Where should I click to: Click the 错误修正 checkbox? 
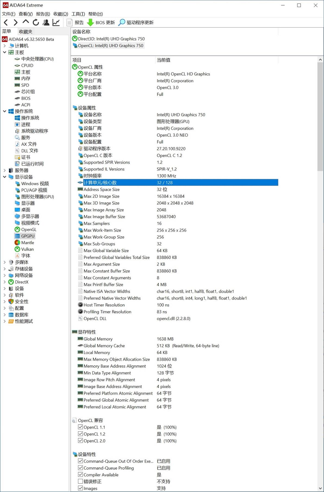coord(80,481)
